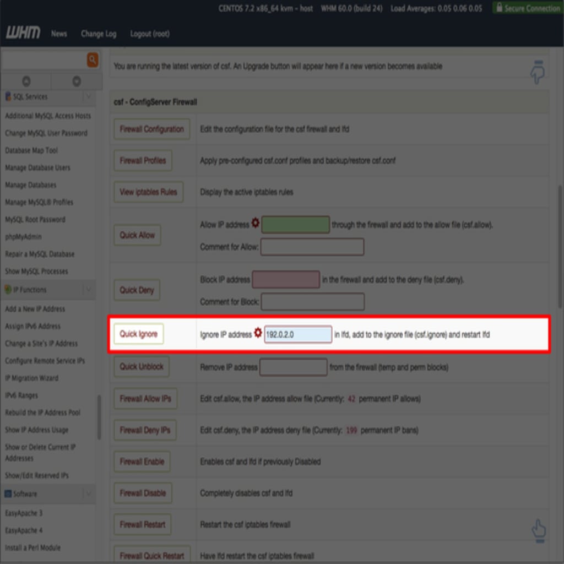Click the pointing-up hand icon at bottom right
The height and width of the screenshot is (564, 564).
click(539, 530)
